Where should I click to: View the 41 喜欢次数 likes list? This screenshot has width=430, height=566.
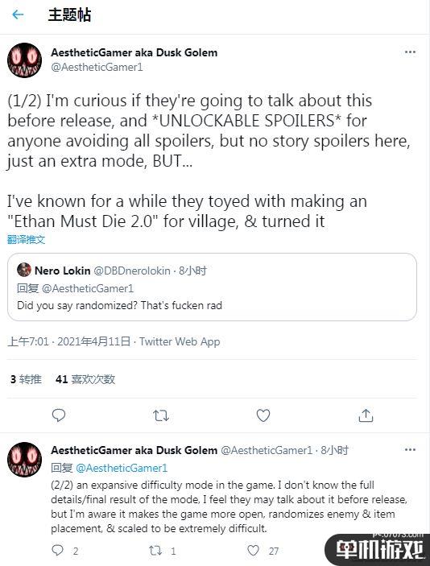coord(85,379)
